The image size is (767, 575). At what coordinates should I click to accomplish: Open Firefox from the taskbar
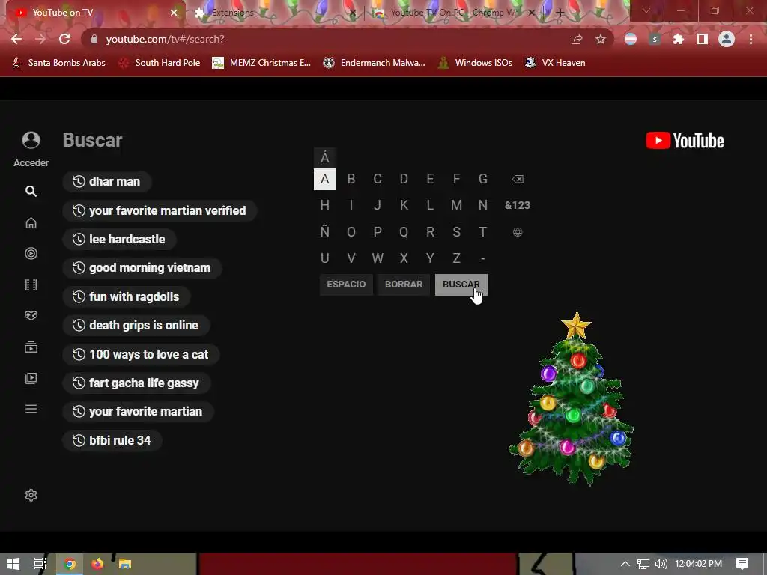(x=97, y=564)
